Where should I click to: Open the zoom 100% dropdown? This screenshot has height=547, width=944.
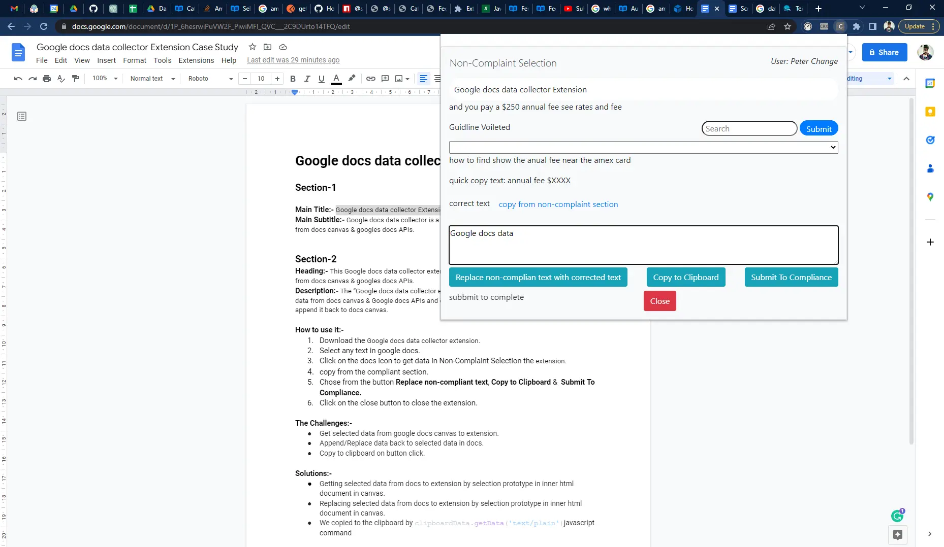(x=105, y=79)
